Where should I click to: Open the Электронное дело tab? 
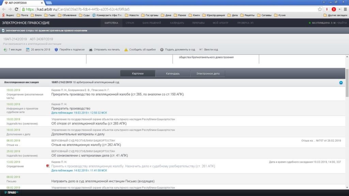[x=208, y=73]
